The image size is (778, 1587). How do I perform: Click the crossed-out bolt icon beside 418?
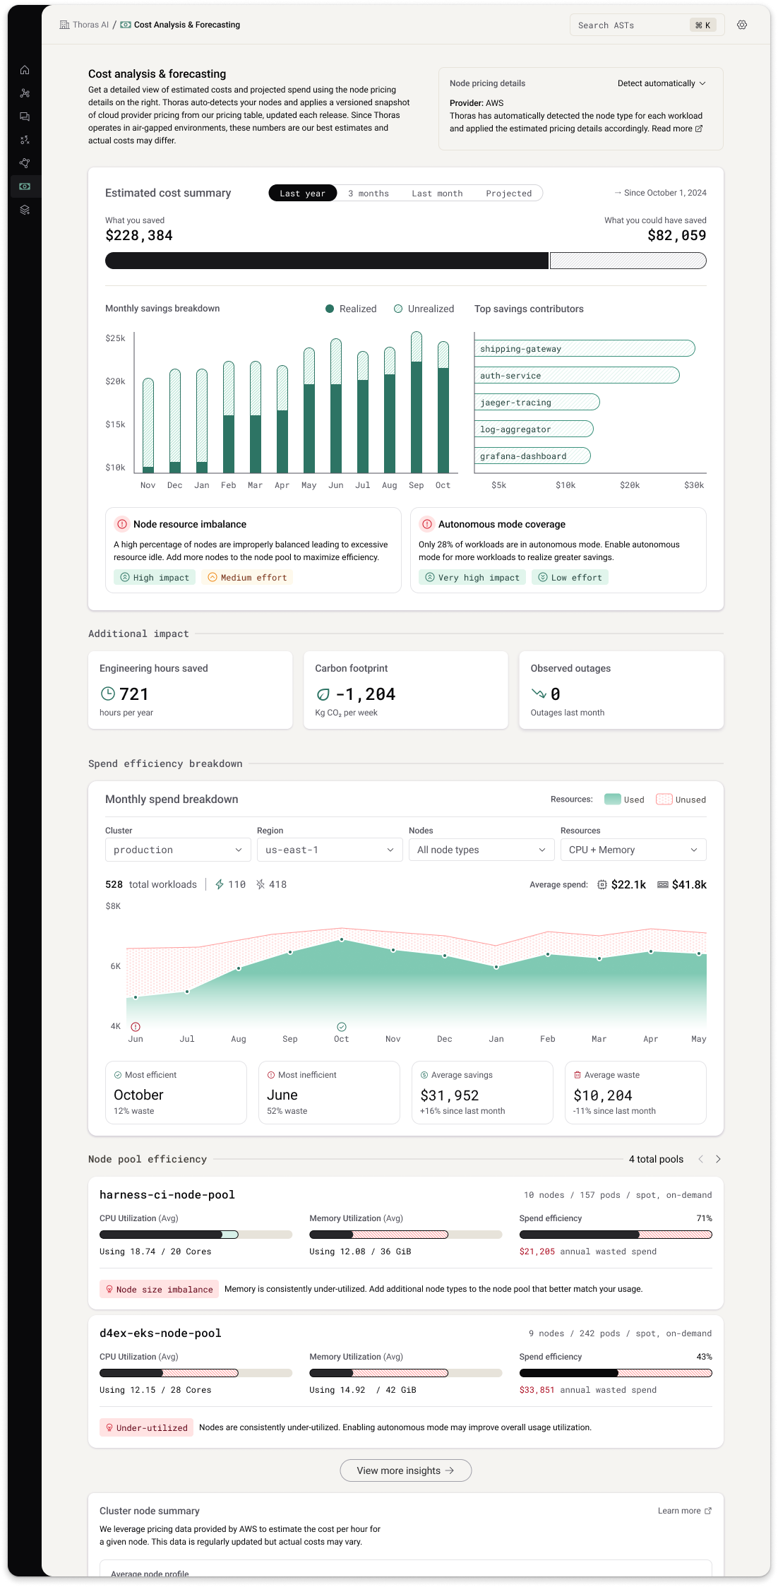pyautogui.click(x=261, y=884)
